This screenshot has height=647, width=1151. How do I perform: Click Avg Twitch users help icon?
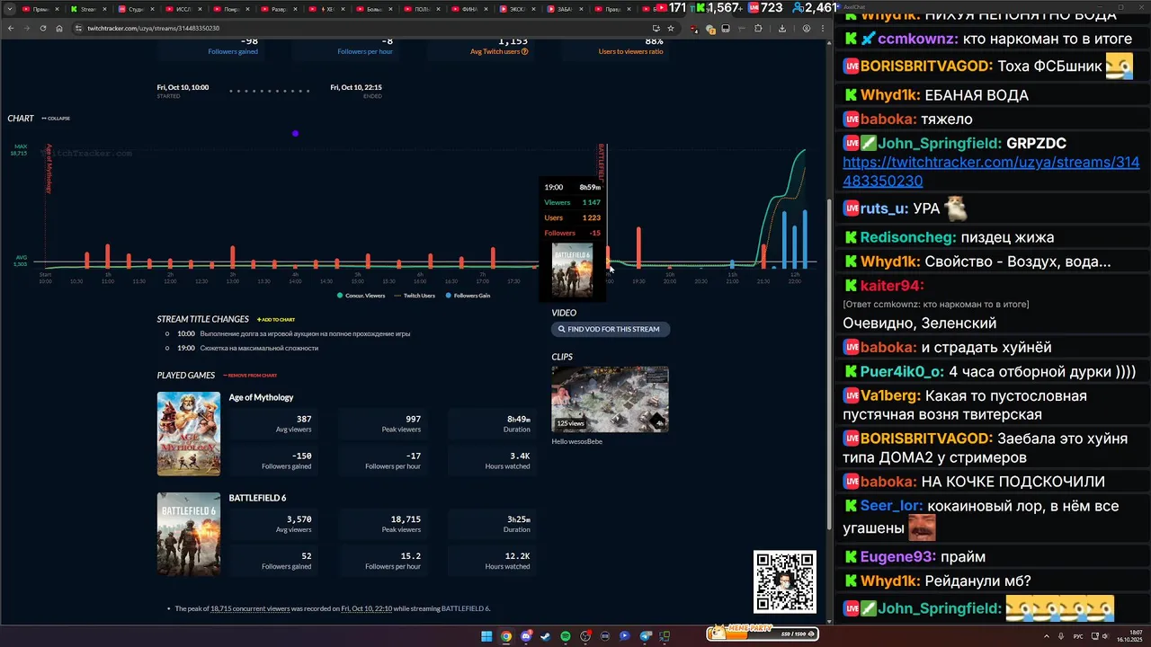click(525, 51)
